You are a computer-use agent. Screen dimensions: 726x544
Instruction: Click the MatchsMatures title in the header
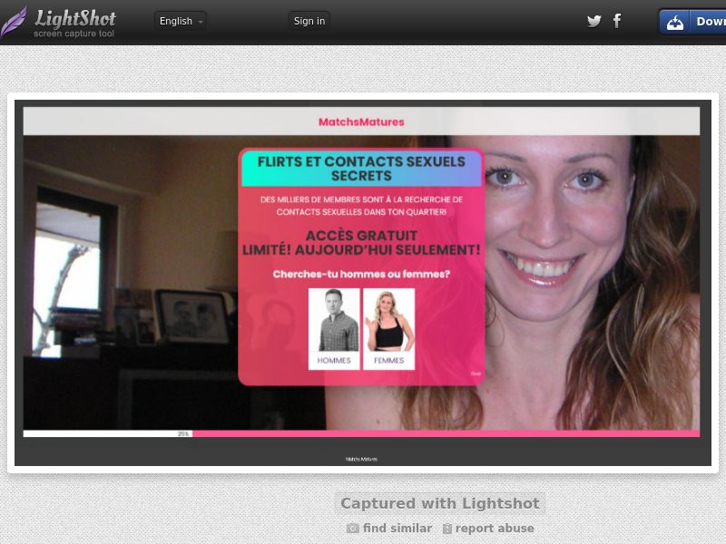click(361, 121)
